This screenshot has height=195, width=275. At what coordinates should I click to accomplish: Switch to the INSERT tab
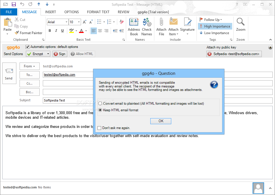51,12
